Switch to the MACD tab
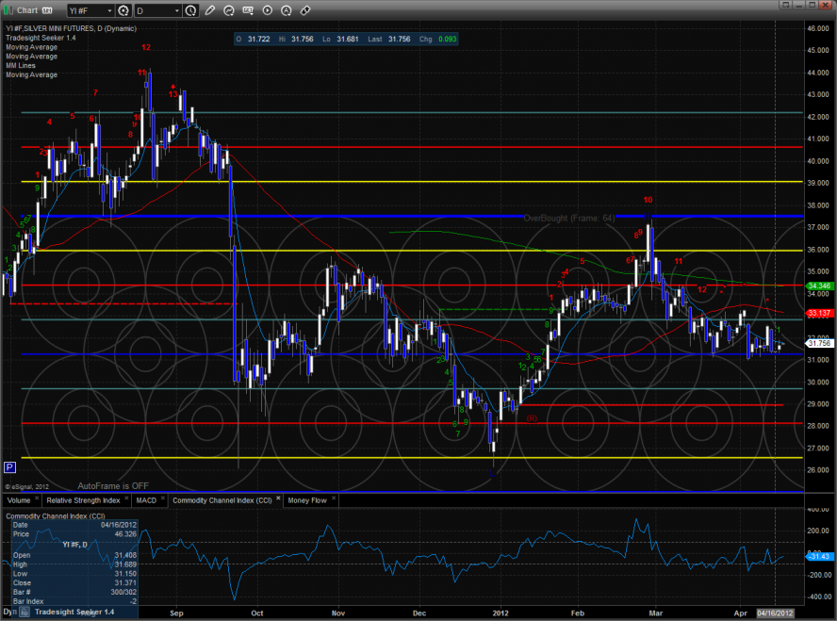The height and width of the screenshot is (621, 837). (x=145, y=500)
